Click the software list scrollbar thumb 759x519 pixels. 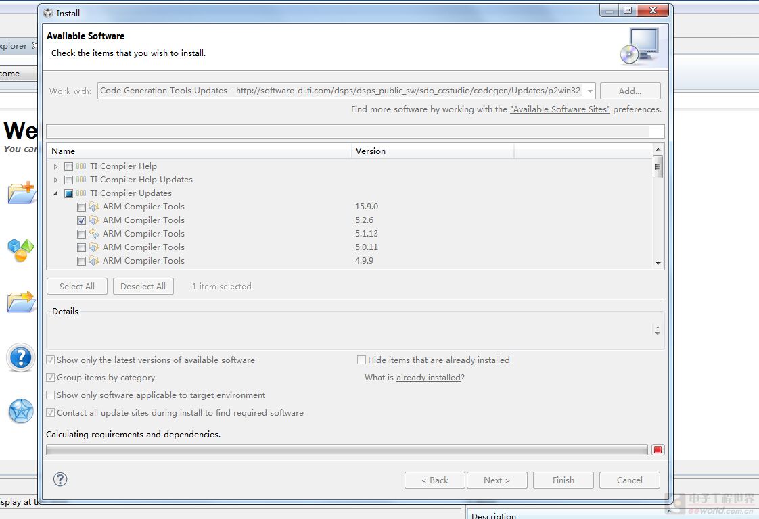[658, 167]
